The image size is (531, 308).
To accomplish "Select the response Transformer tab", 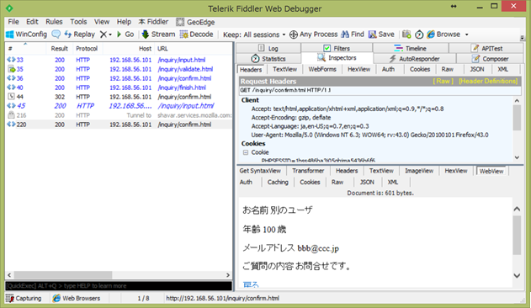I will point(308,171).
